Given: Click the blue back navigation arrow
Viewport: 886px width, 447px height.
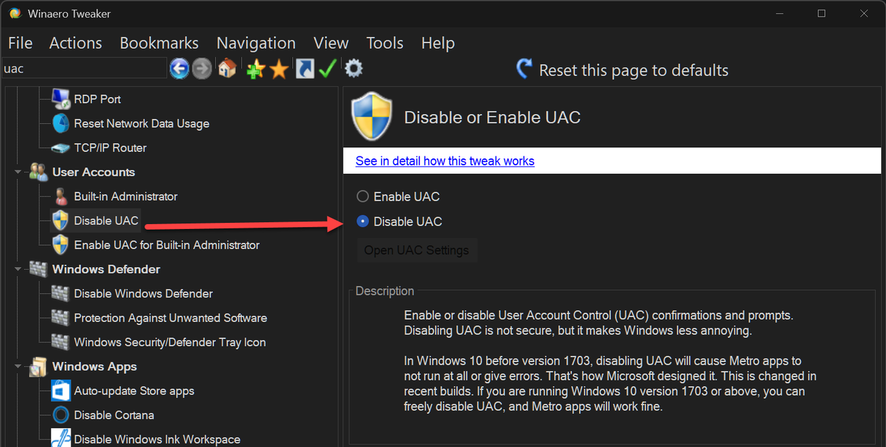Looking at the screenshot, I should (x=180, y=69).
